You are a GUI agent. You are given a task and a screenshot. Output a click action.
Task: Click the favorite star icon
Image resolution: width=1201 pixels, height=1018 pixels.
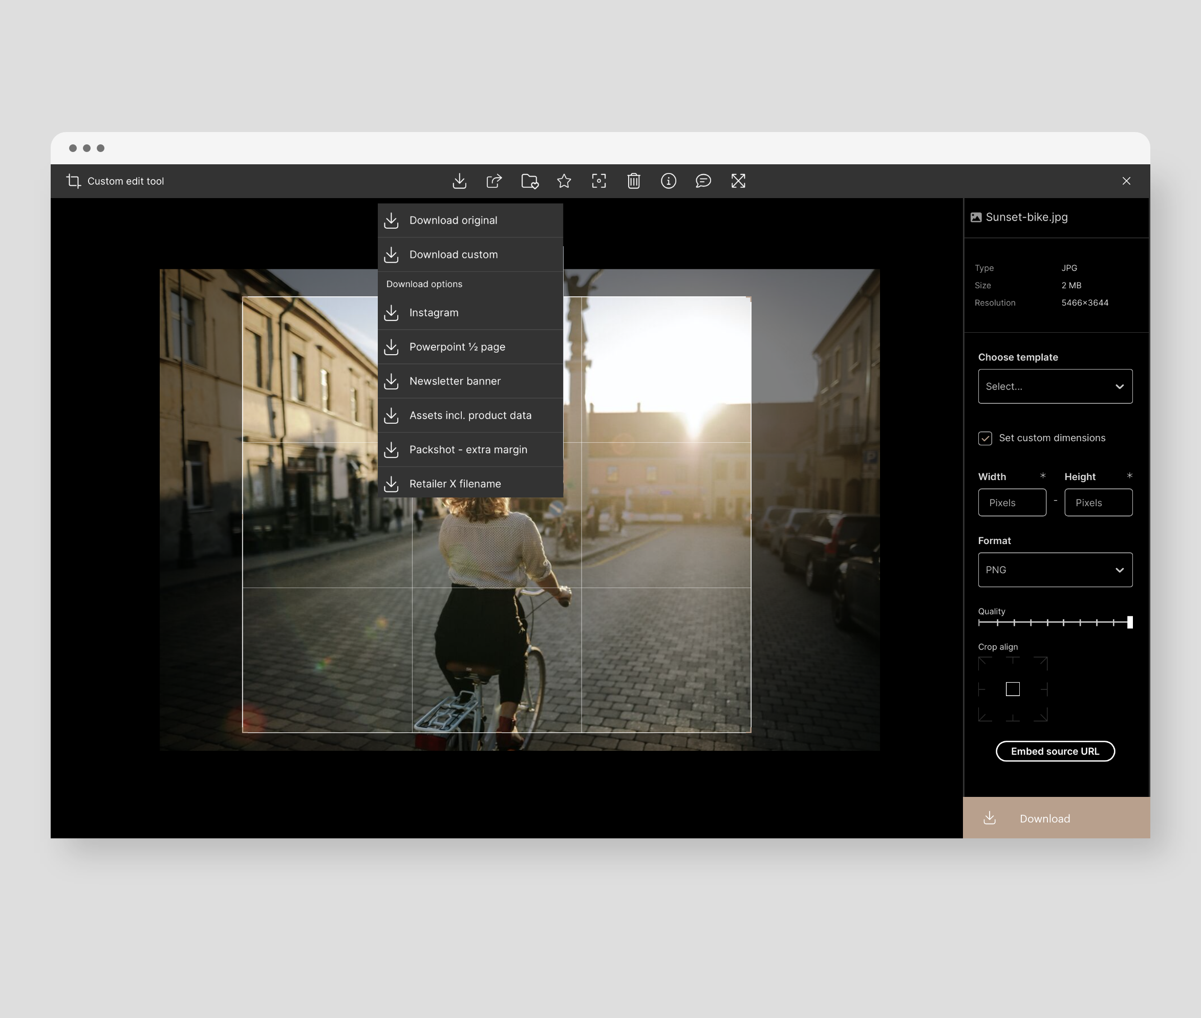[564, 181]
